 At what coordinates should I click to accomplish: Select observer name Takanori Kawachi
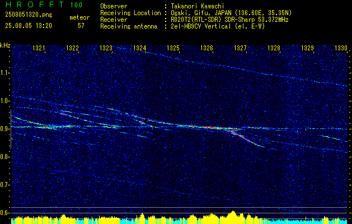click(x=197, y=6)
